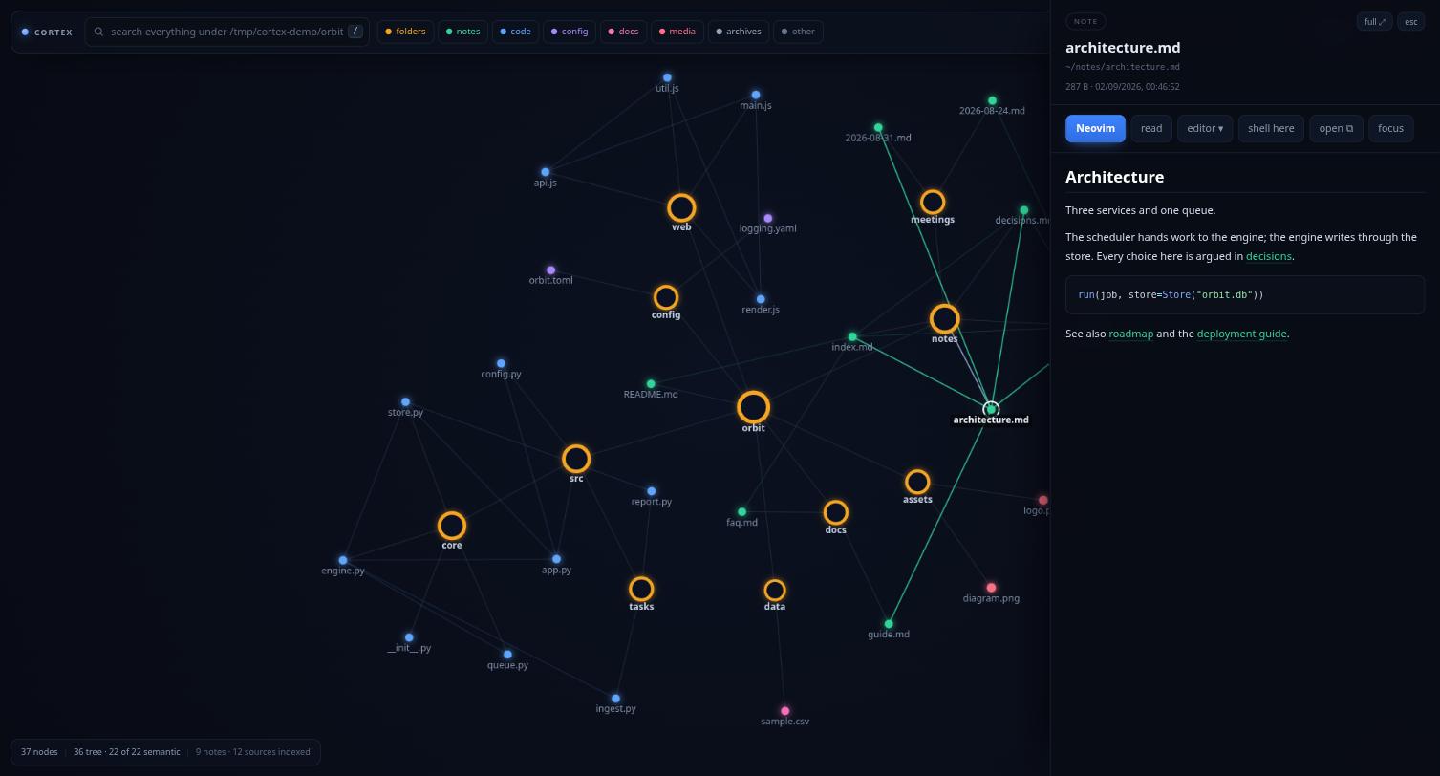Select the web folder node

[x=681, y=207]
